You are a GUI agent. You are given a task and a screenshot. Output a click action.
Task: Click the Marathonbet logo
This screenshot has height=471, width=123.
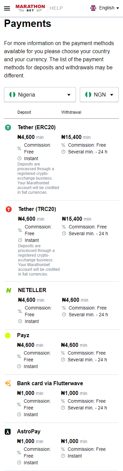[30, 8]
